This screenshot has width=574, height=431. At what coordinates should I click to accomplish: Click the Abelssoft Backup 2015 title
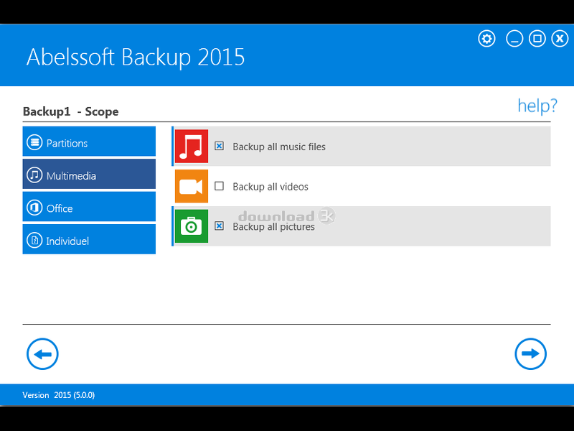(136, 57)
